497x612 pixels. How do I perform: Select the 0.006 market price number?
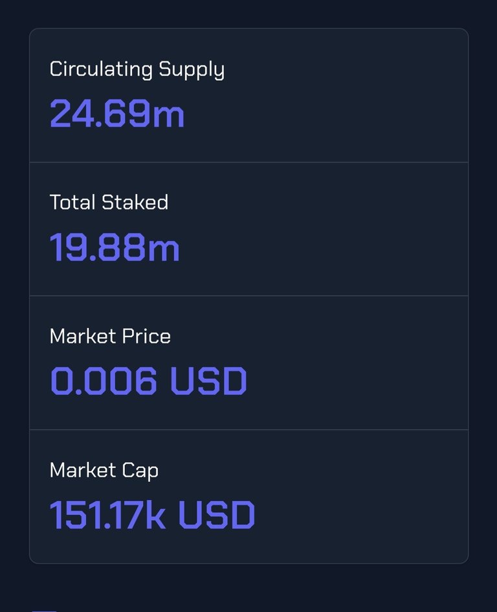pyautogui.click(x=104, y=380)
